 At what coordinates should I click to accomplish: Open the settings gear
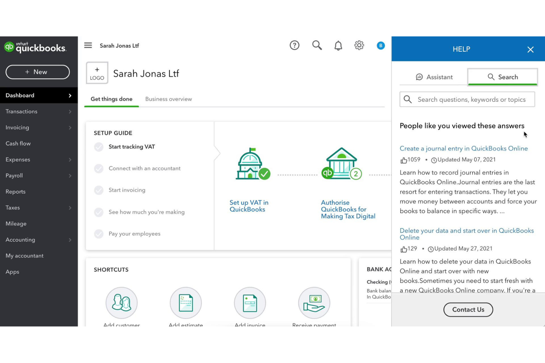point(359,45)
